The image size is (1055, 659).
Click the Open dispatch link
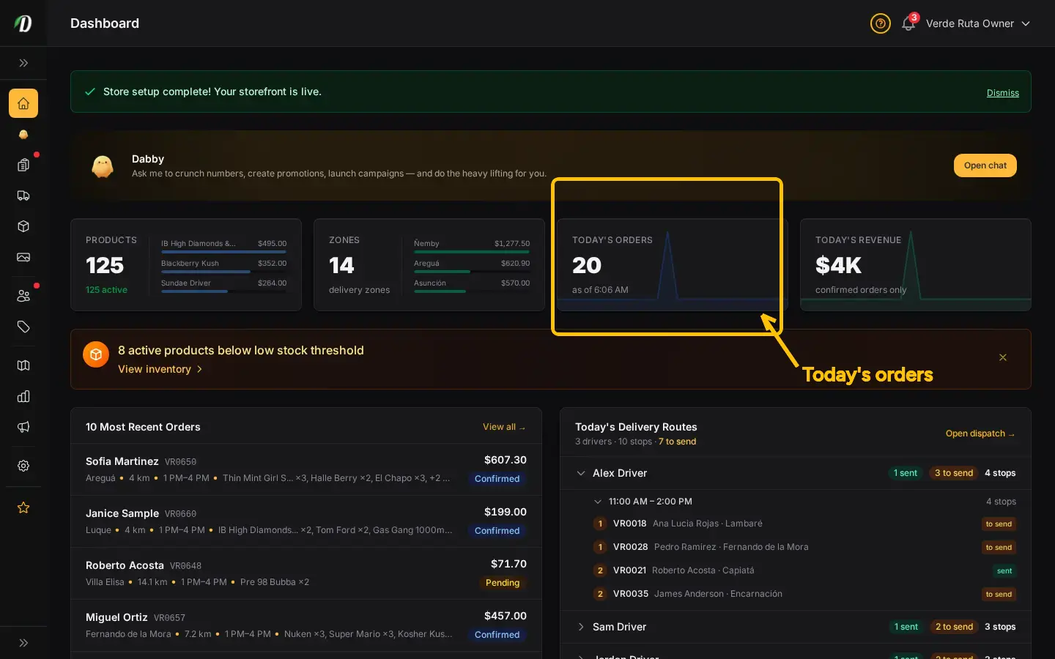pyautogui.click(x=980, y=433)
